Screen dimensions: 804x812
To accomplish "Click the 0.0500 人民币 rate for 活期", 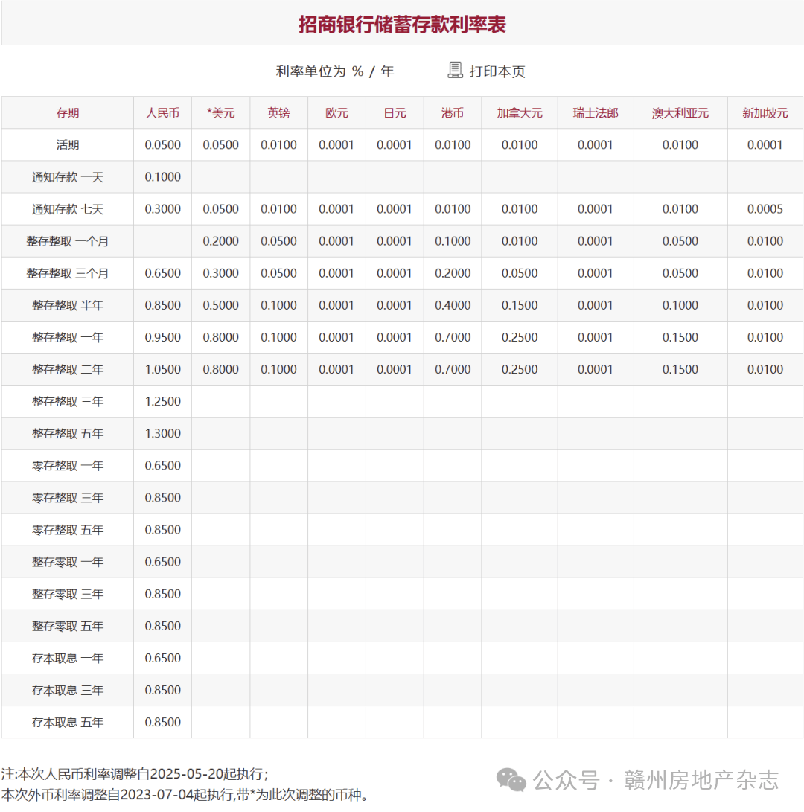I will click(163, 145).
